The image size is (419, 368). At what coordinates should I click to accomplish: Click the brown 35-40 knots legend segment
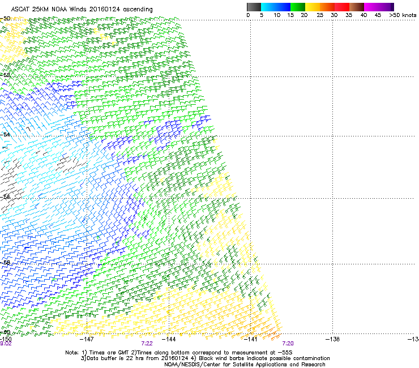tap(357, 7)
